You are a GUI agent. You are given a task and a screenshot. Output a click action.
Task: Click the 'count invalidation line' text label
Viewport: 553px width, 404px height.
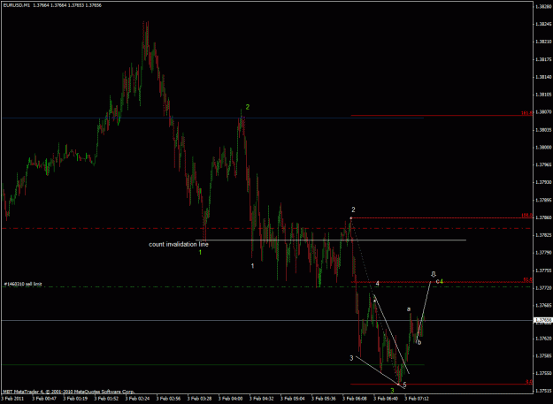coord(179,244)
